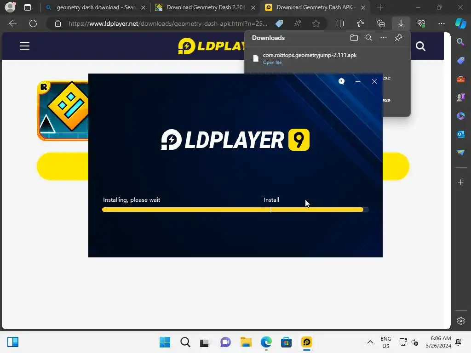Open the sidebar Outlook icon

tap(460, 134)
